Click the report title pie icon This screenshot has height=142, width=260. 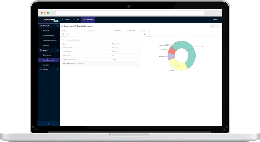tap(62, 26)
